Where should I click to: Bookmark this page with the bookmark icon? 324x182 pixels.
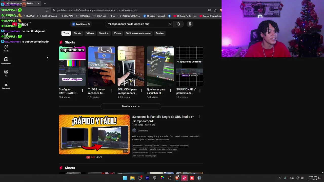47,10
